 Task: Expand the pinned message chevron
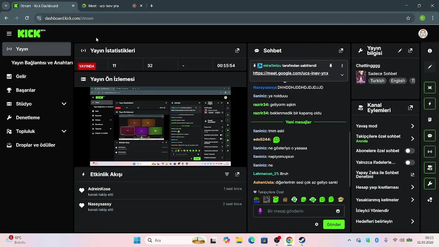[342, 75]
